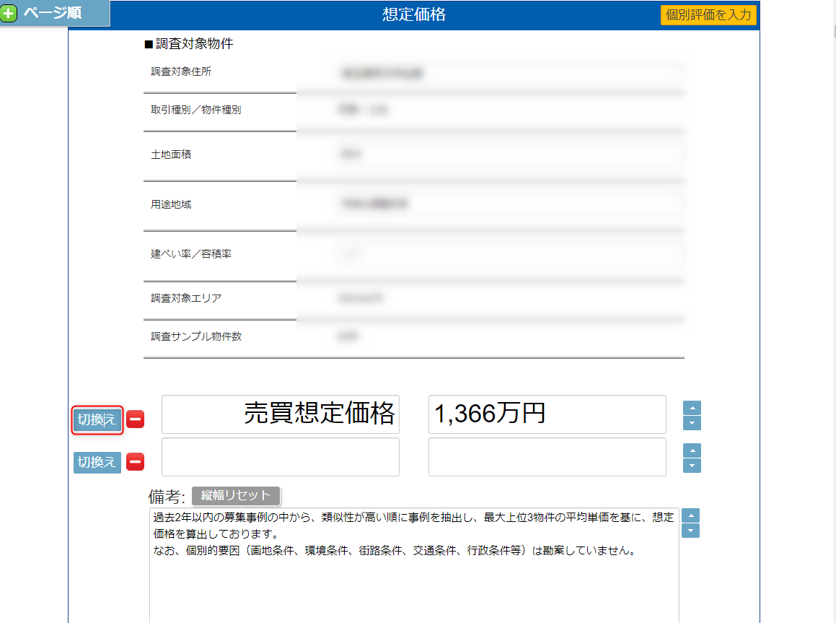Screen dimensions: 836x623
Task: Open the ページ順 panel tab
Action: click(x=55, y=13)
